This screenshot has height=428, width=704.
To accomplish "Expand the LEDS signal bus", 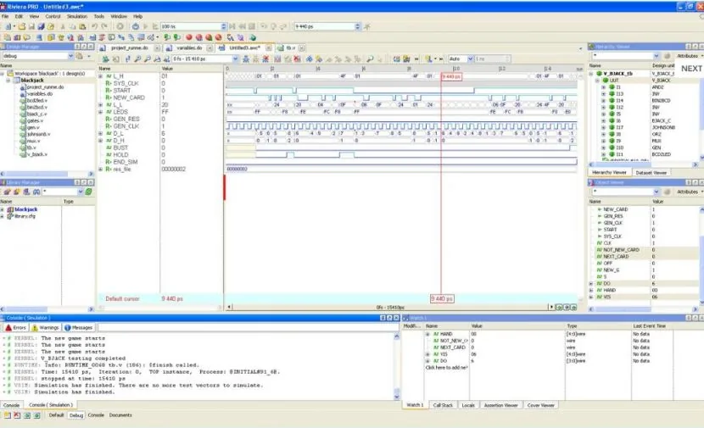I will coord(101,112).
